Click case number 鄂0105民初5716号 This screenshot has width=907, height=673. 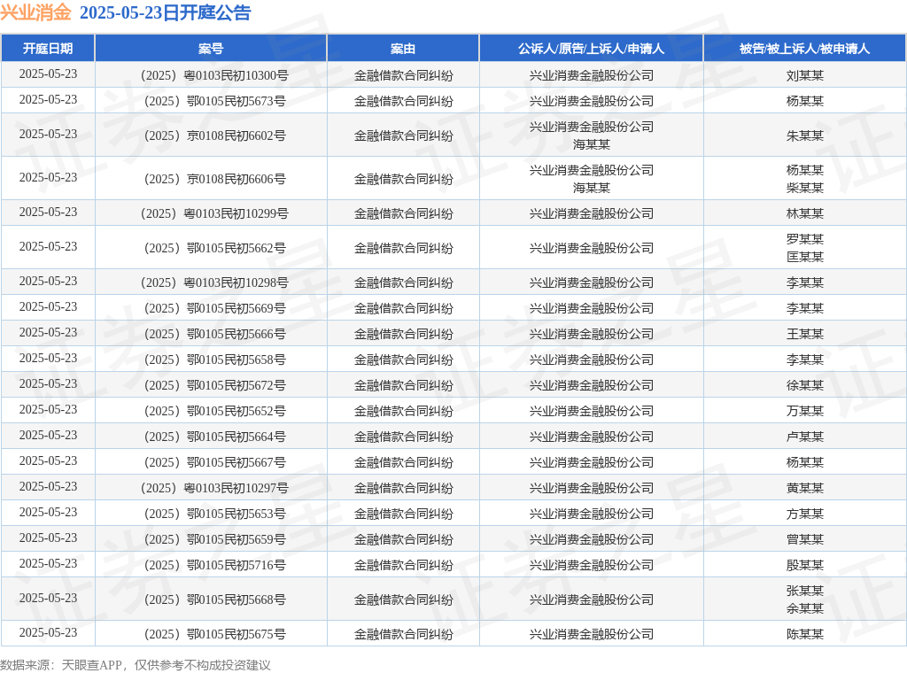214,566
